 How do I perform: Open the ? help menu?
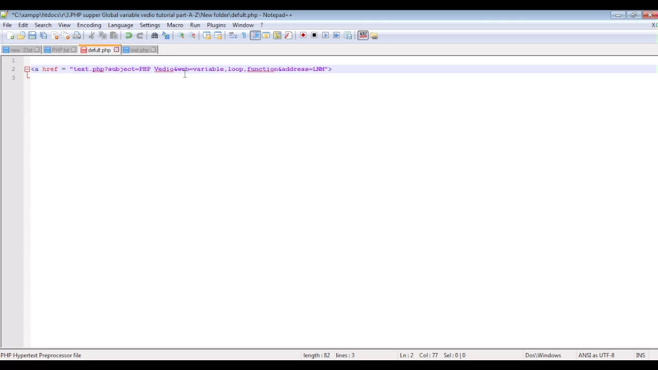[262, 25]
